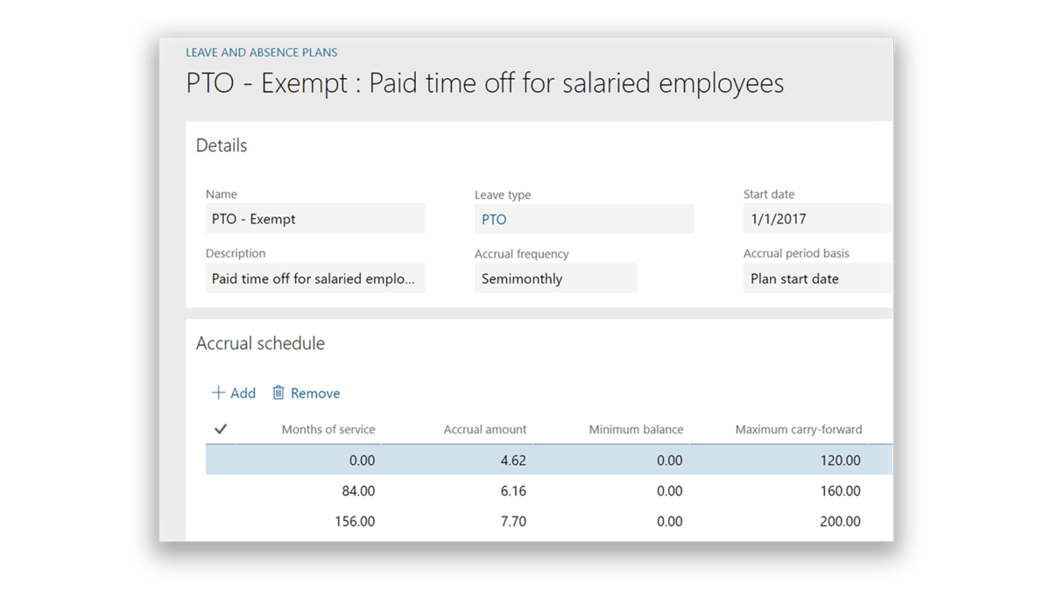Screen dimensions: 1051x591
Task: Click the Name field containing PTO - Exempt
Action: 315,218
